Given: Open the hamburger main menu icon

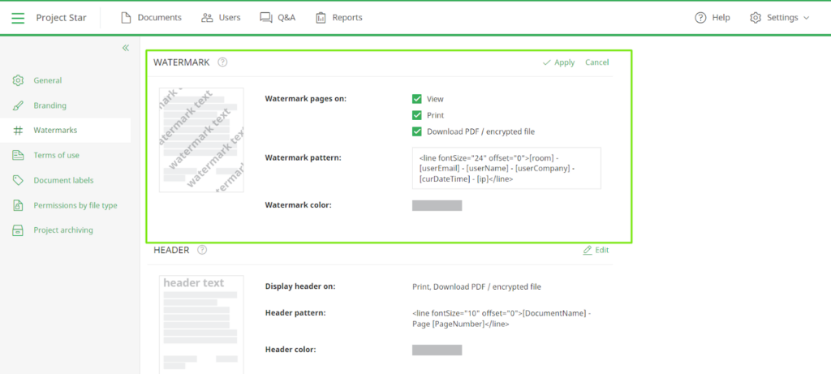Looking at the screenshot, I should coord(18,18).
